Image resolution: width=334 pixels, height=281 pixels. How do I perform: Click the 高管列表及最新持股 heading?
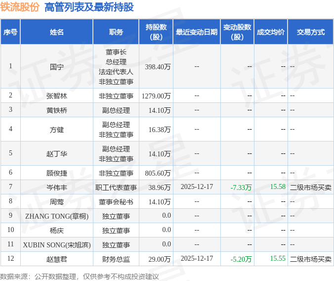(x=89, y=7)
